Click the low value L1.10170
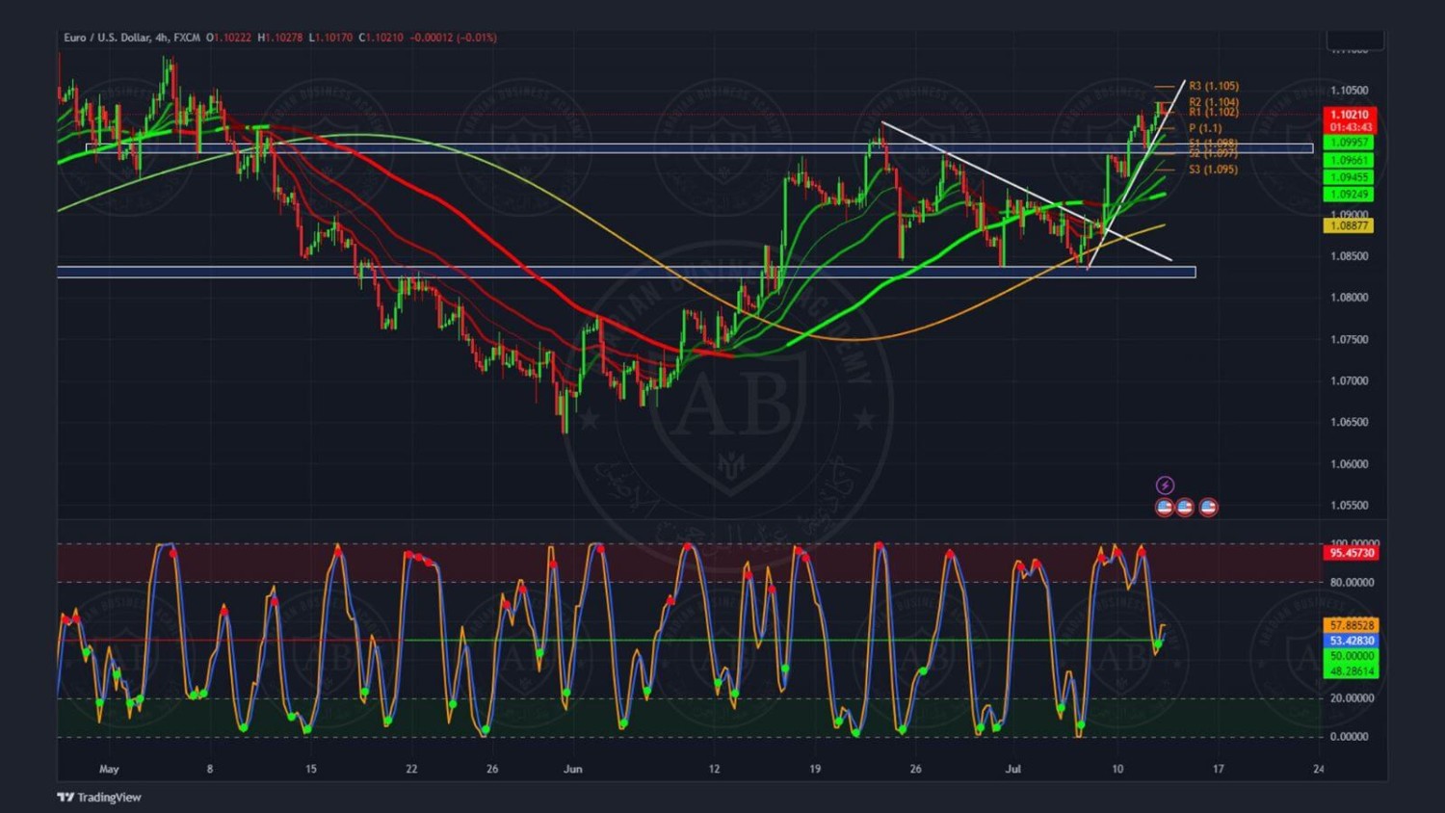Screen dimensions: 1445x813 coord(330,38)
